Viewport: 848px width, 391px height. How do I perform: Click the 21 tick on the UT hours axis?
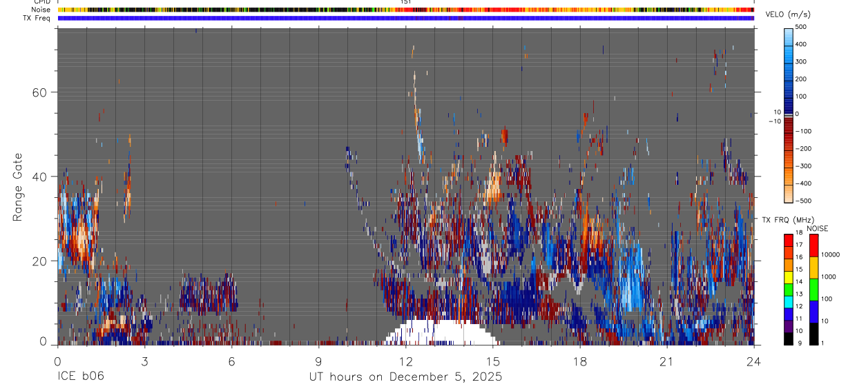pyautogui.click(x=666, y=361)
